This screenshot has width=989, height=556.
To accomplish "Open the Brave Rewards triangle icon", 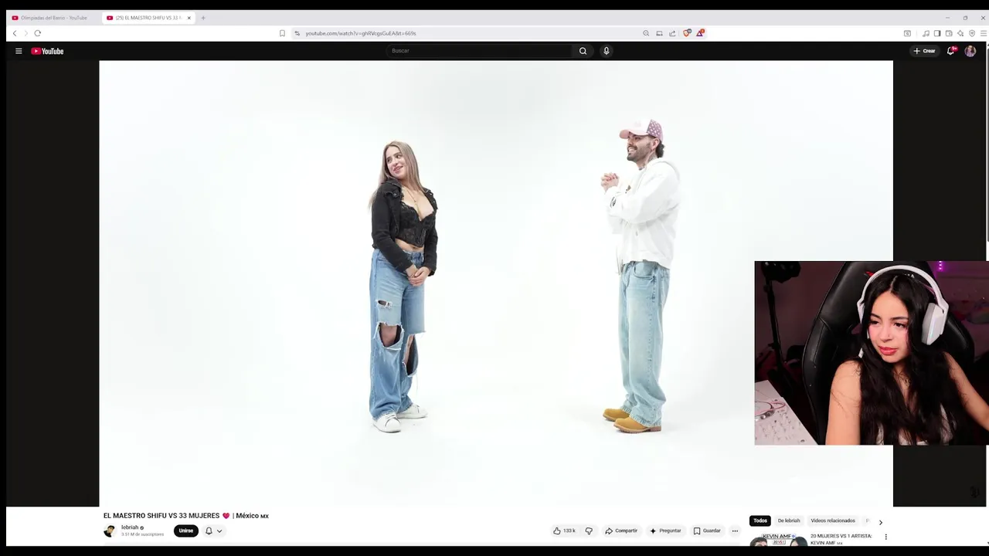I will 700,33.
